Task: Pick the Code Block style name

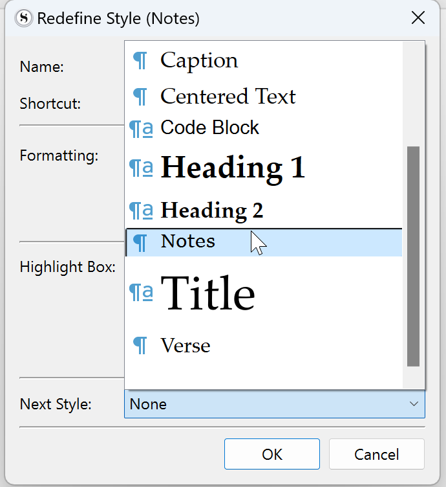Action: pos(209,128)
